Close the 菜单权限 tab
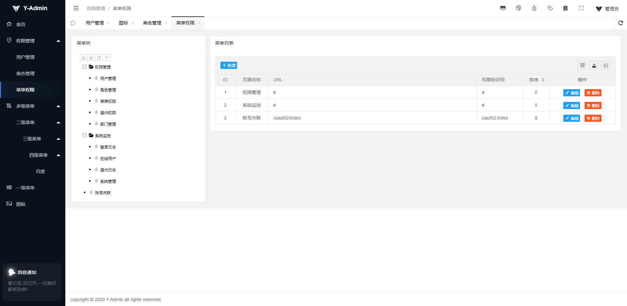Viewport: 627px width, 306px height. pyautogui.click(x=199, y=23)
